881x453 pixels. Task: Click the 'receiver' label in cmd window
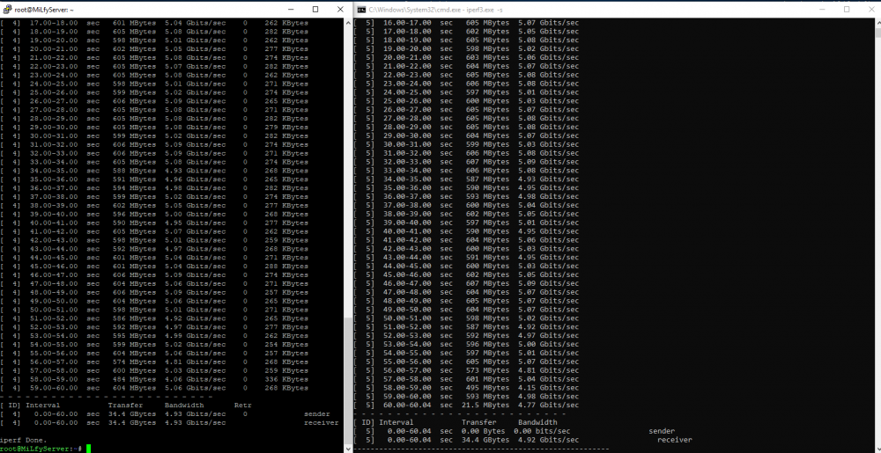coord(675,440)
